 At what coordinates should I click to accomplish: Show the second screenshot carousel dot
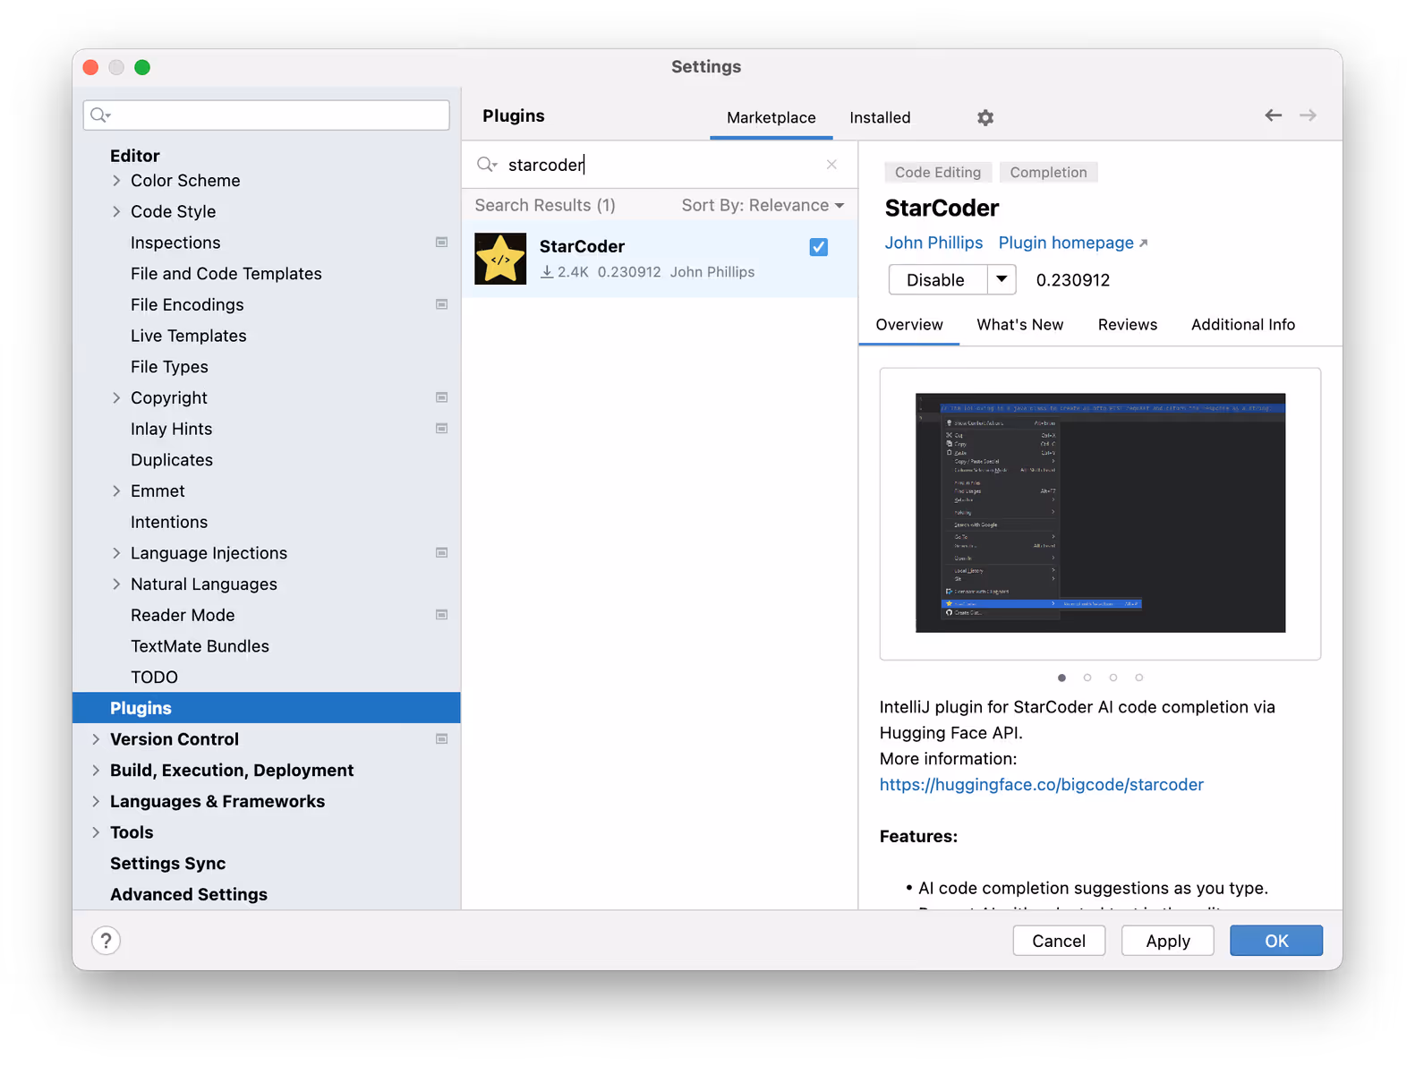(1087, 678)
